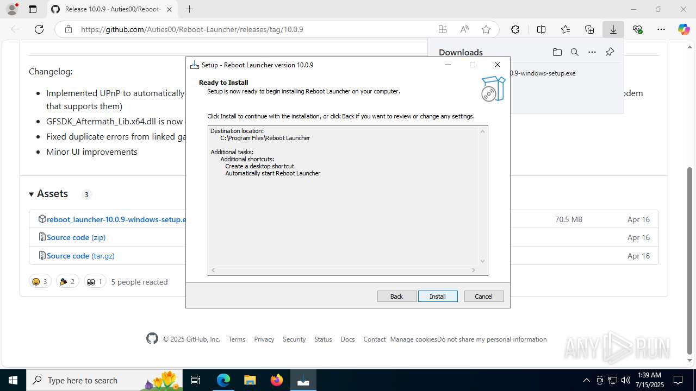Download Source code (tar.gz)
The width and height of the screenshot is (696, 391).
80,256
